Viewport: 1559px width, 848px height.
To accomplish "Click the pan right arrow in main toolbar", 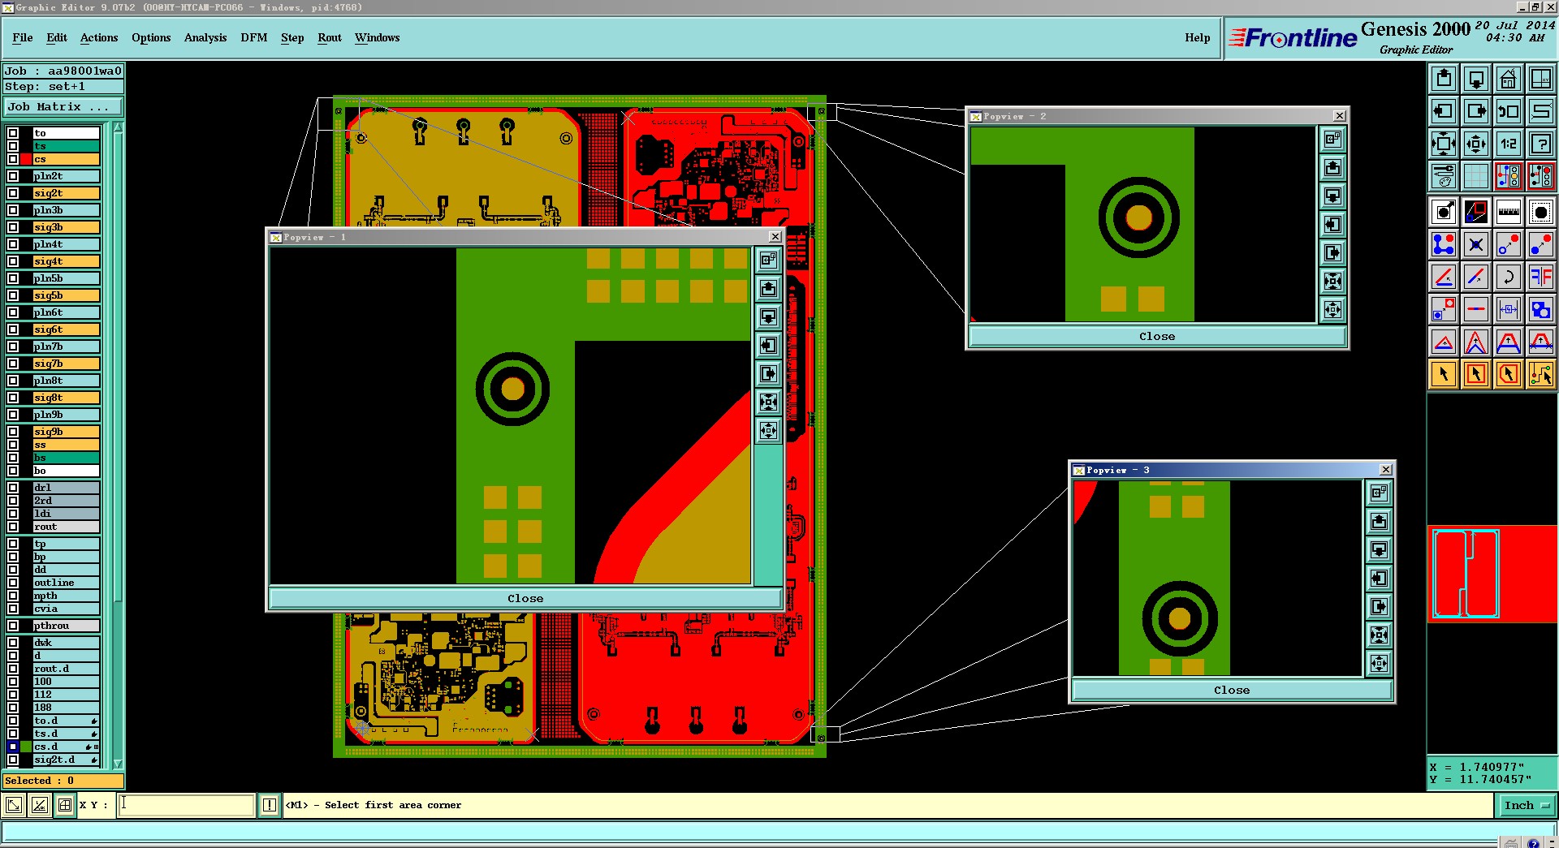I will tap(1476, 111).
